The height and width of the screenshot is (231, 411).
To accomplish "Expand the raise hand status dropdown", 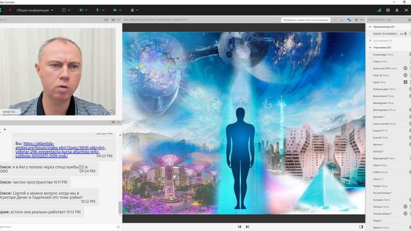I will 137,10.
